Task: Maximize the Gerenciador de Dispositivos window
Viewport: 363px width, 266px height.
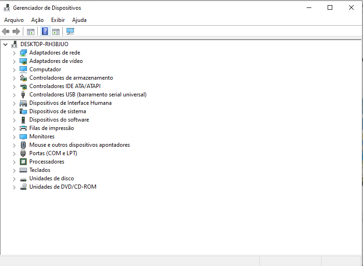Action: pyautogui.click(x=330, y=7)
